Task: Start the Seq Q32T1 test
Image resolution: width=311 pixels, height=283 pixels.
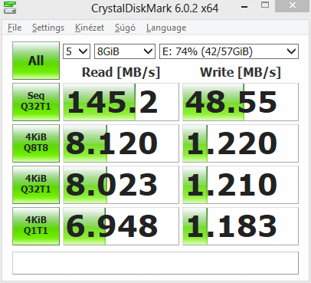Action: coord(36,102)
